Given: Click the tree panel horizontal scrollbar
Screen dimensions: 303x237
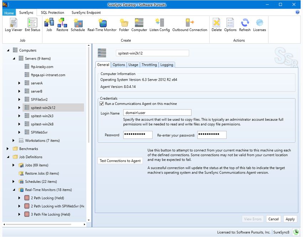Looking at the screenshot, I should click(x=38, y=225).
